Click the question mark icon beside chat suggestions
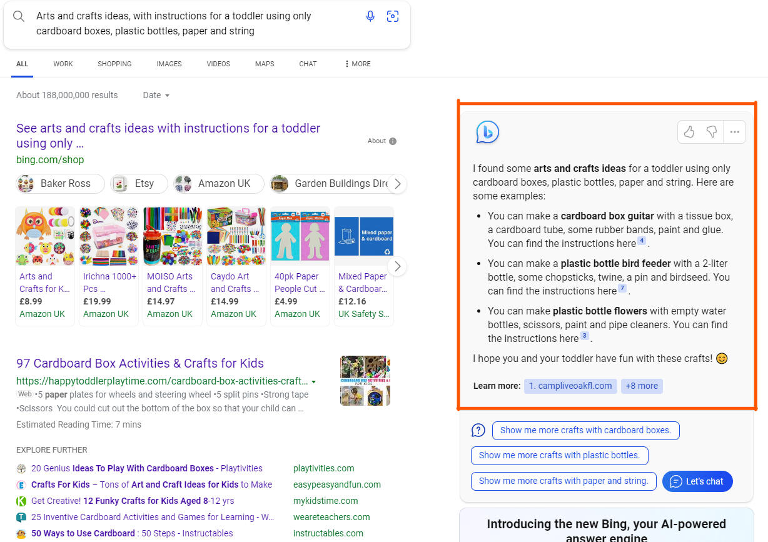This screenshot has width=768, height=542. coord(478,431)
